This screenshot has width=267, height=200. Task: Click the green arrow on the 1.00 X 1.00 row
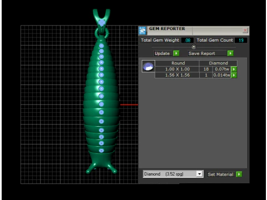pyautogui.click(x=234, y=69)
